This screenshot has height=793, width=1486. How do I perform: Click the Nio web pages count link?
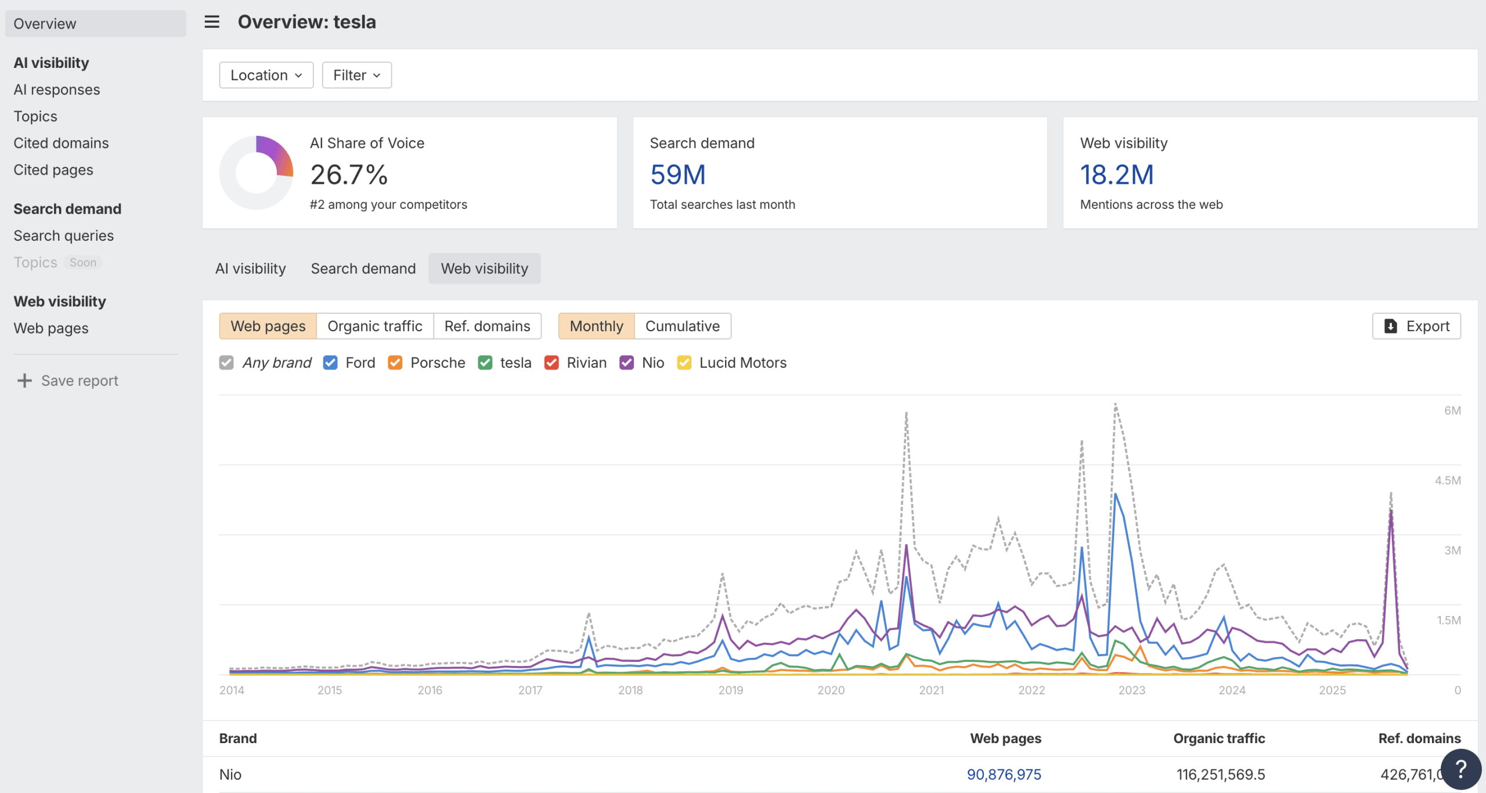(x=1004, y=774)
